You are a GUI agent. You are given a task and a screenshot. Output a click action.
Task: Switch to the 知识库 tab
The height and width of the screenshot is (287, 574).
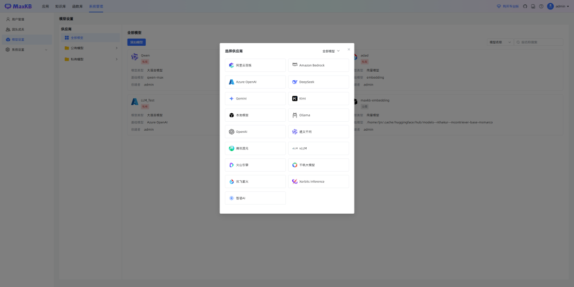[x=61, y=6]
